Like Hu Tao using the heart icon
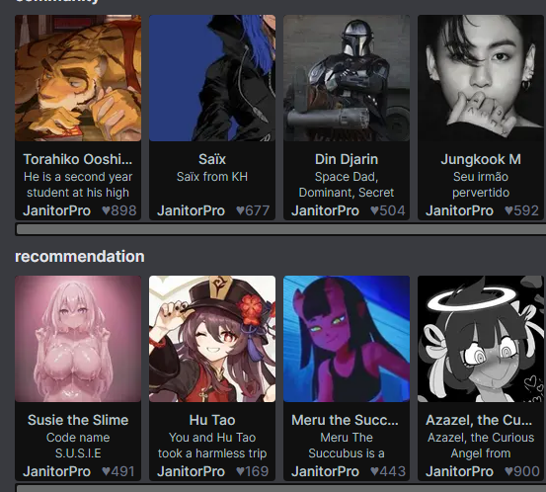Image resolution: width=546 pixels, height=492 pixels. pyautogui.click(x=240, y=471)
